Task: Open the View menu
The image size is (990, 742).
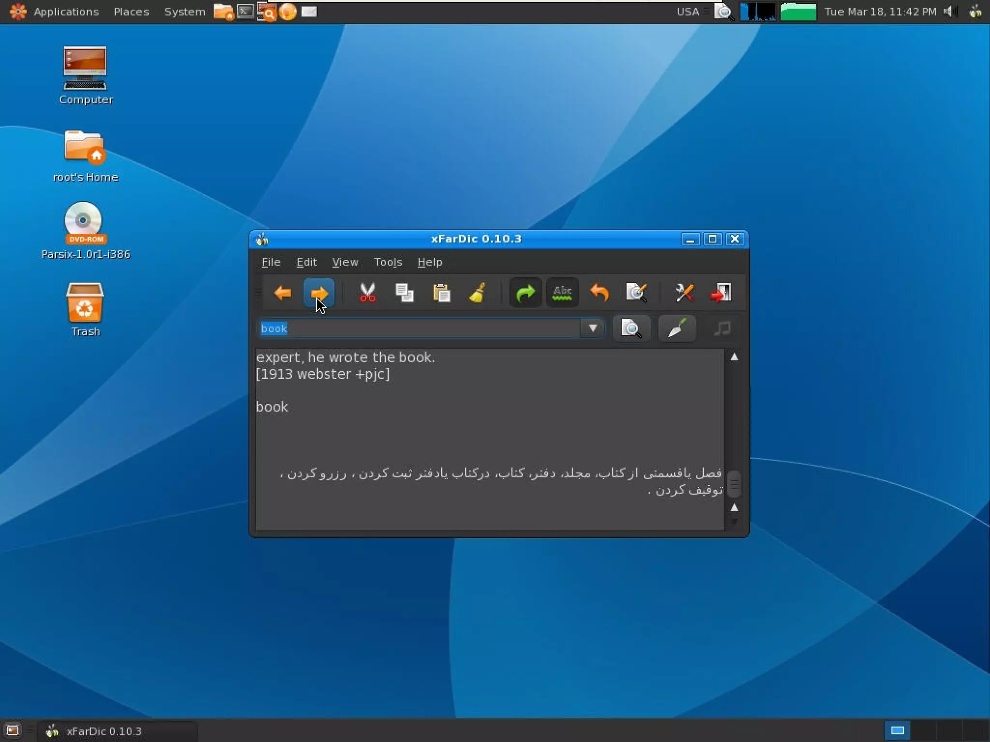Action: [345, 262]
